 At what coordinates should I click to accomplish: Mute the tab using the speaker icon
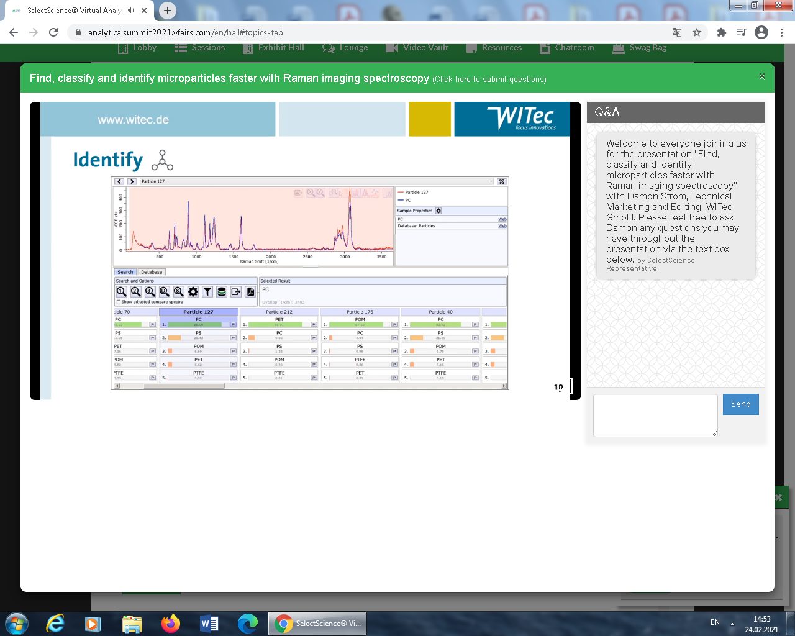coord(131,11)
